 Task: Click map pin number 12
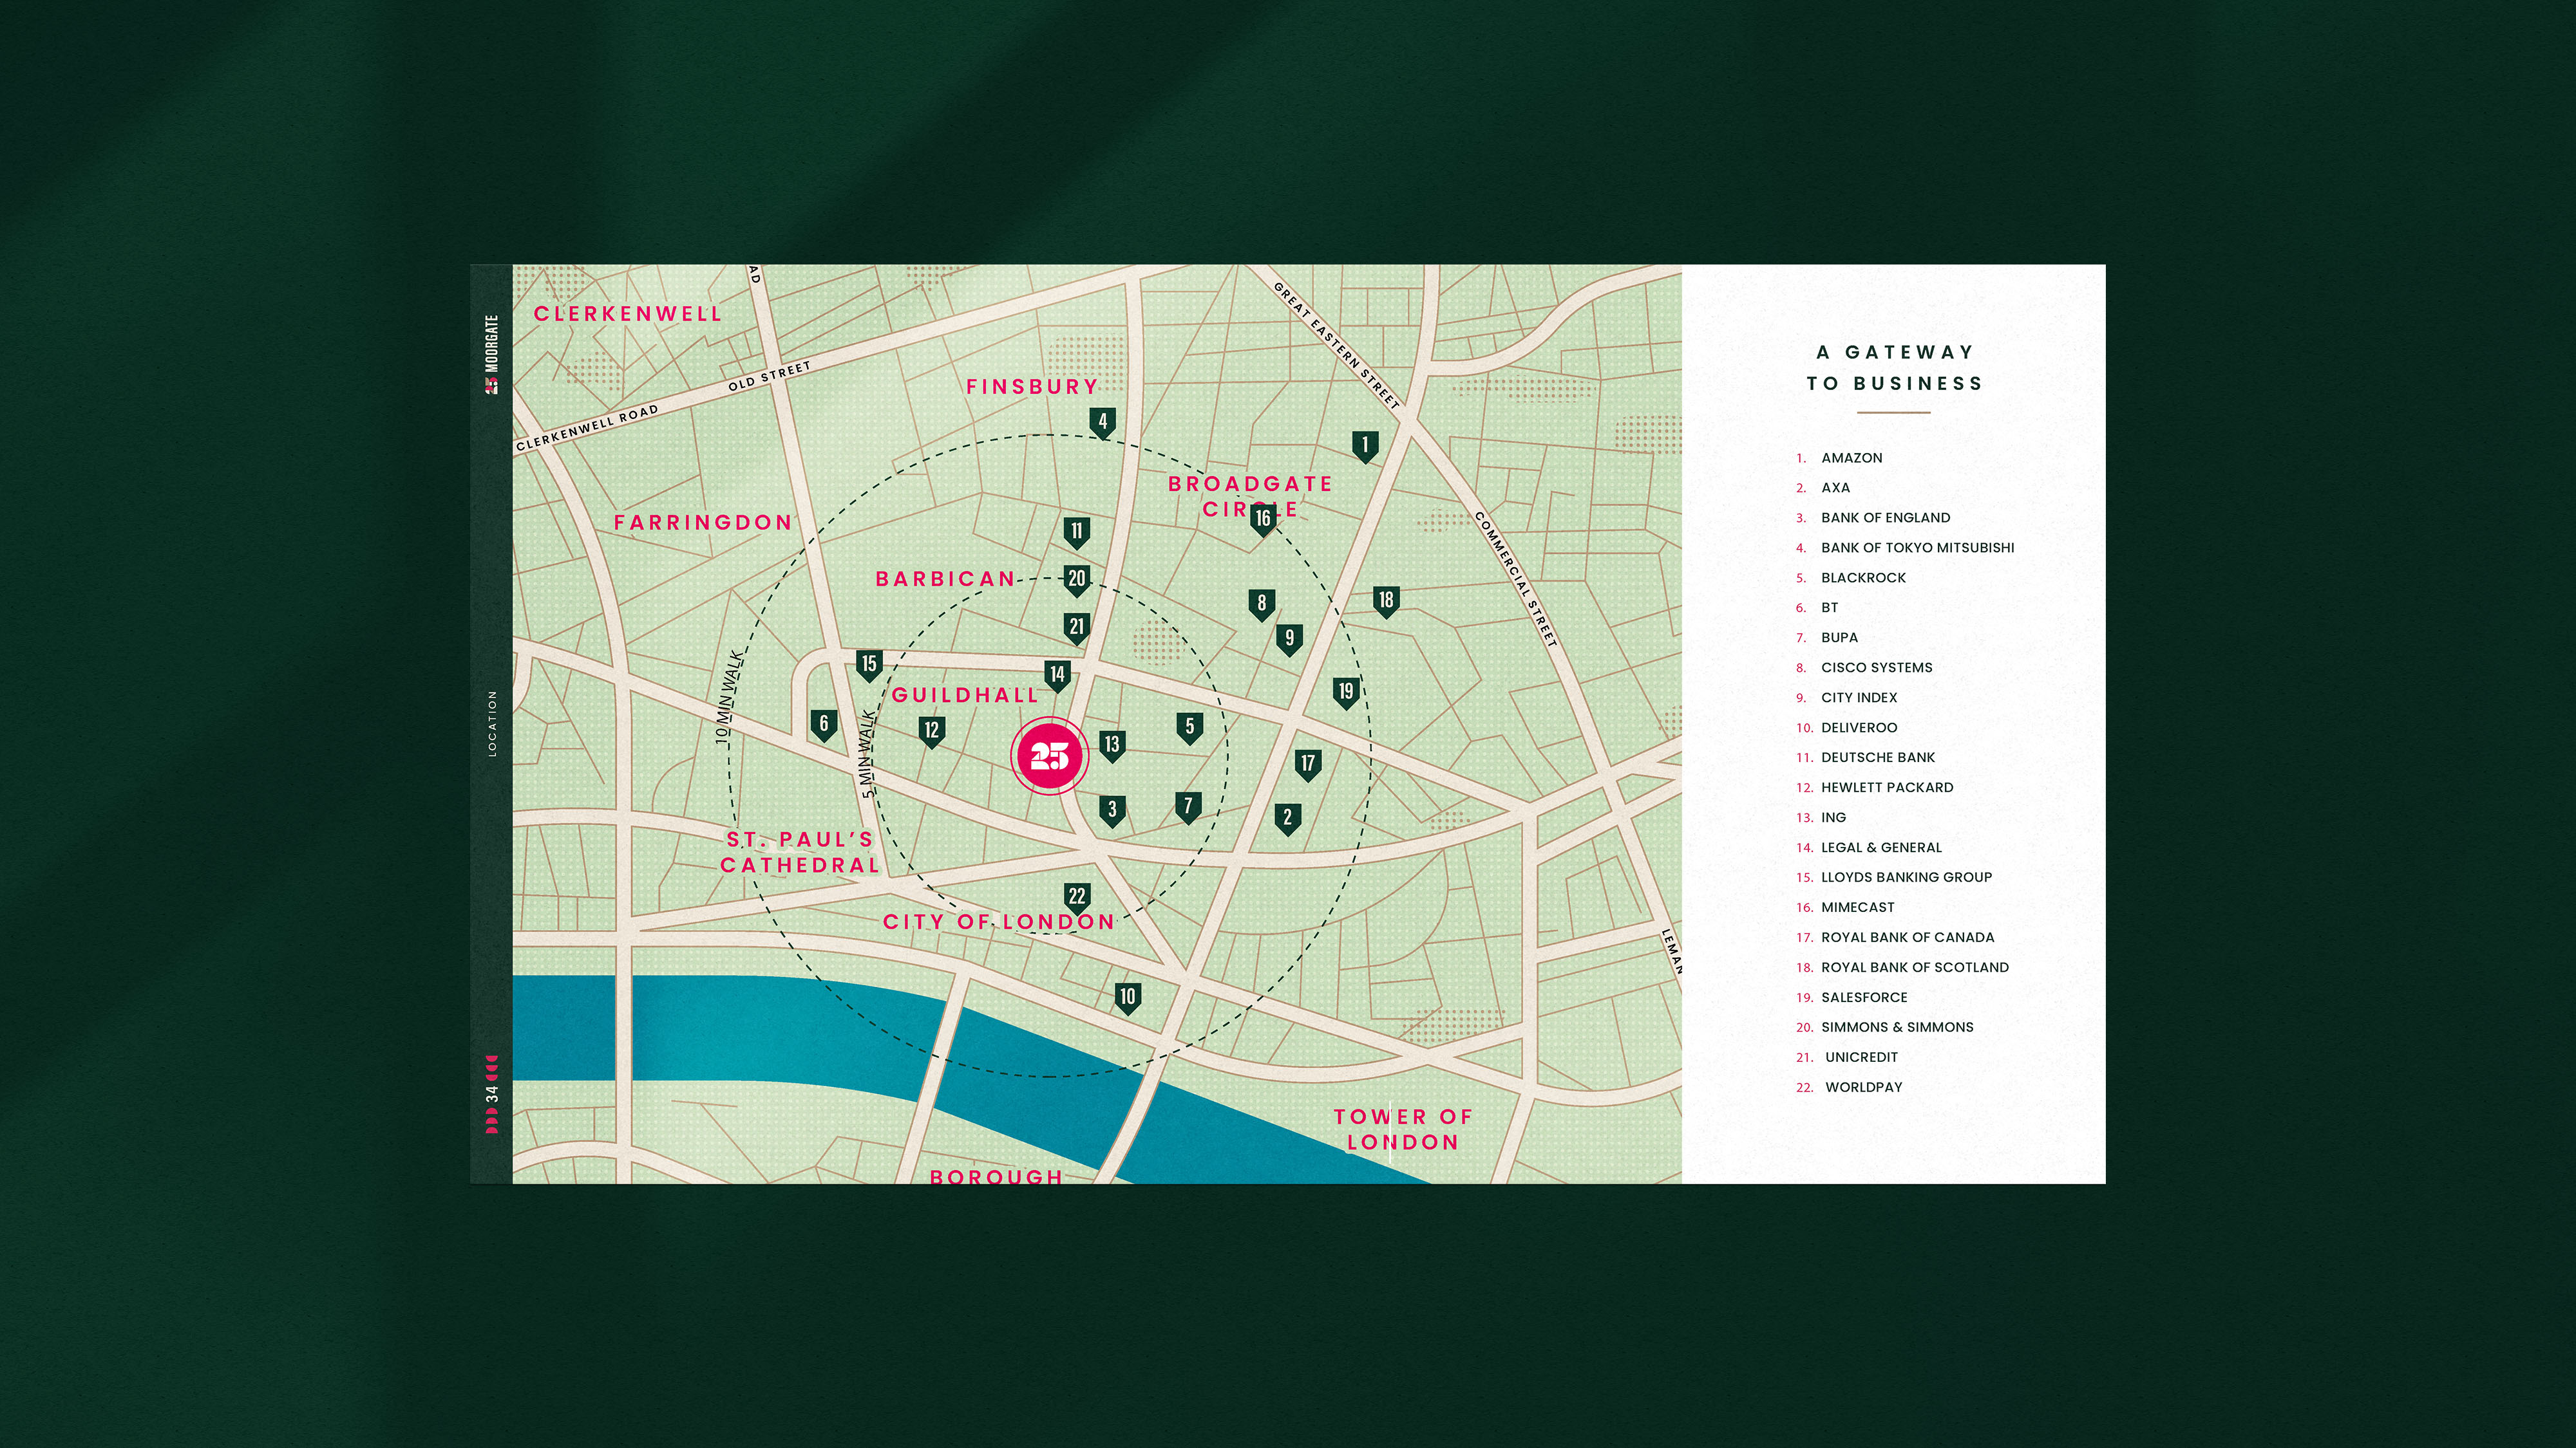click(x=931, y=730)
